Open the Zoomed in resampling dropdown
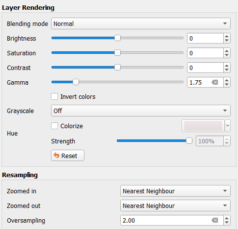238x229 pixels. pyautogui.click(x=175, y=191)
